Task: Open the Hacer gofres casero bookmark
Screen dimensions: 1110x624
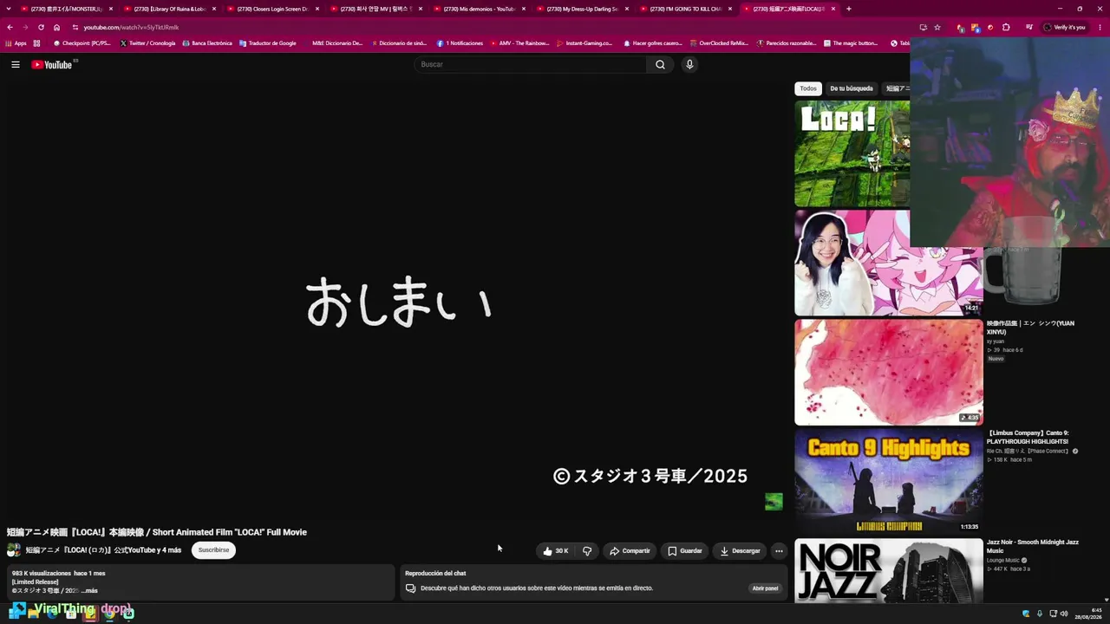Action: (x=653, y=43)
